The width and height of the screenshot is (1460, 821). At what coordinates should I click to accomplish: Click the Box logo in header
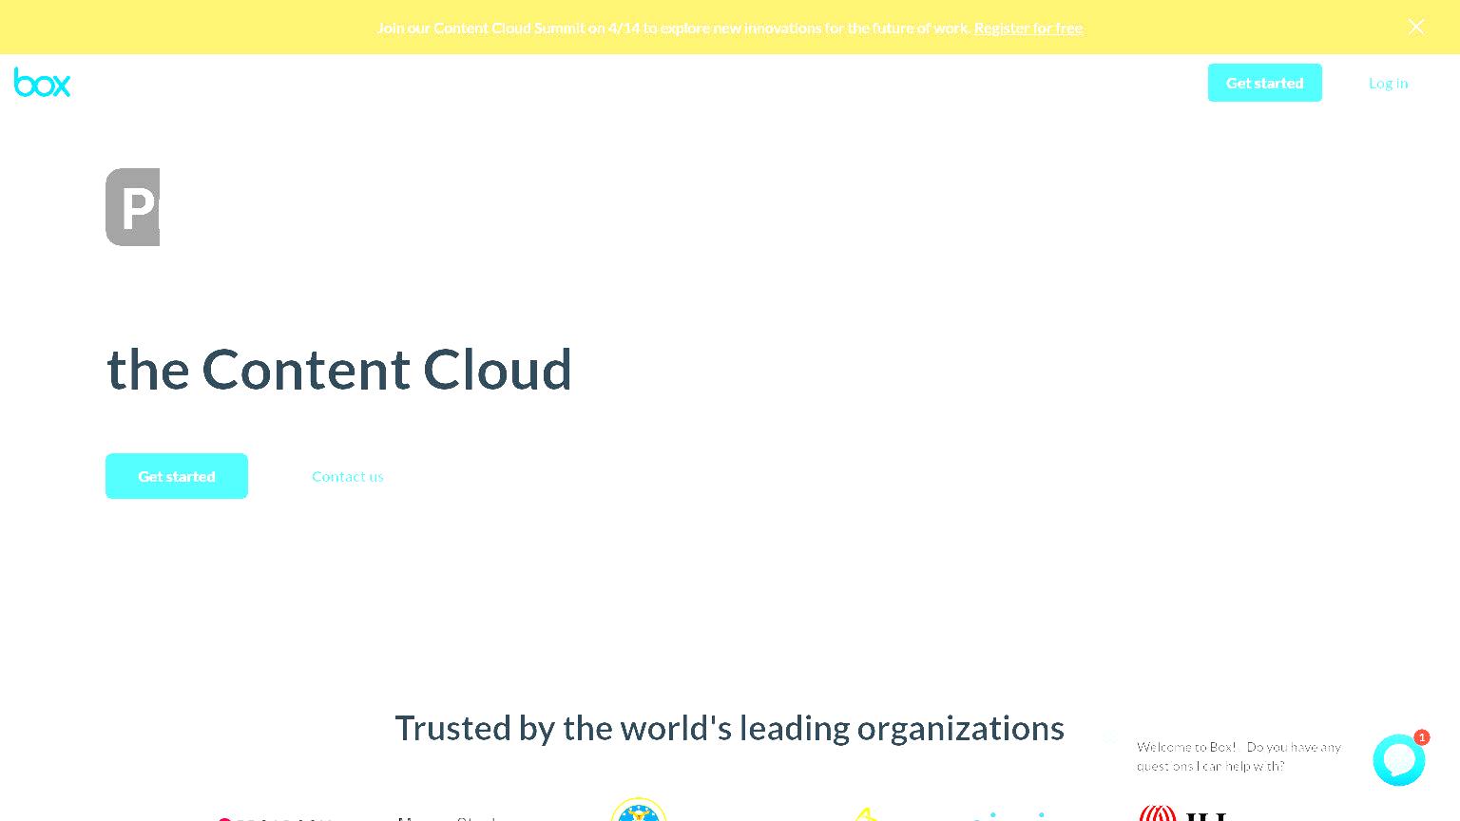[42, 83]
